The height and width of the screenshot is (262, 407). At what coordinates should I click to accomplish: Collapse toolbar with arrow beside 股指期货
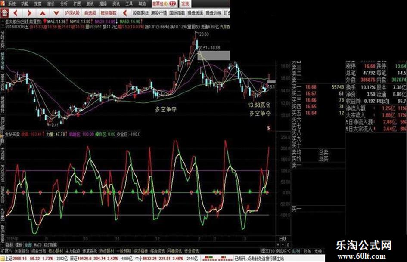[125, 13]
